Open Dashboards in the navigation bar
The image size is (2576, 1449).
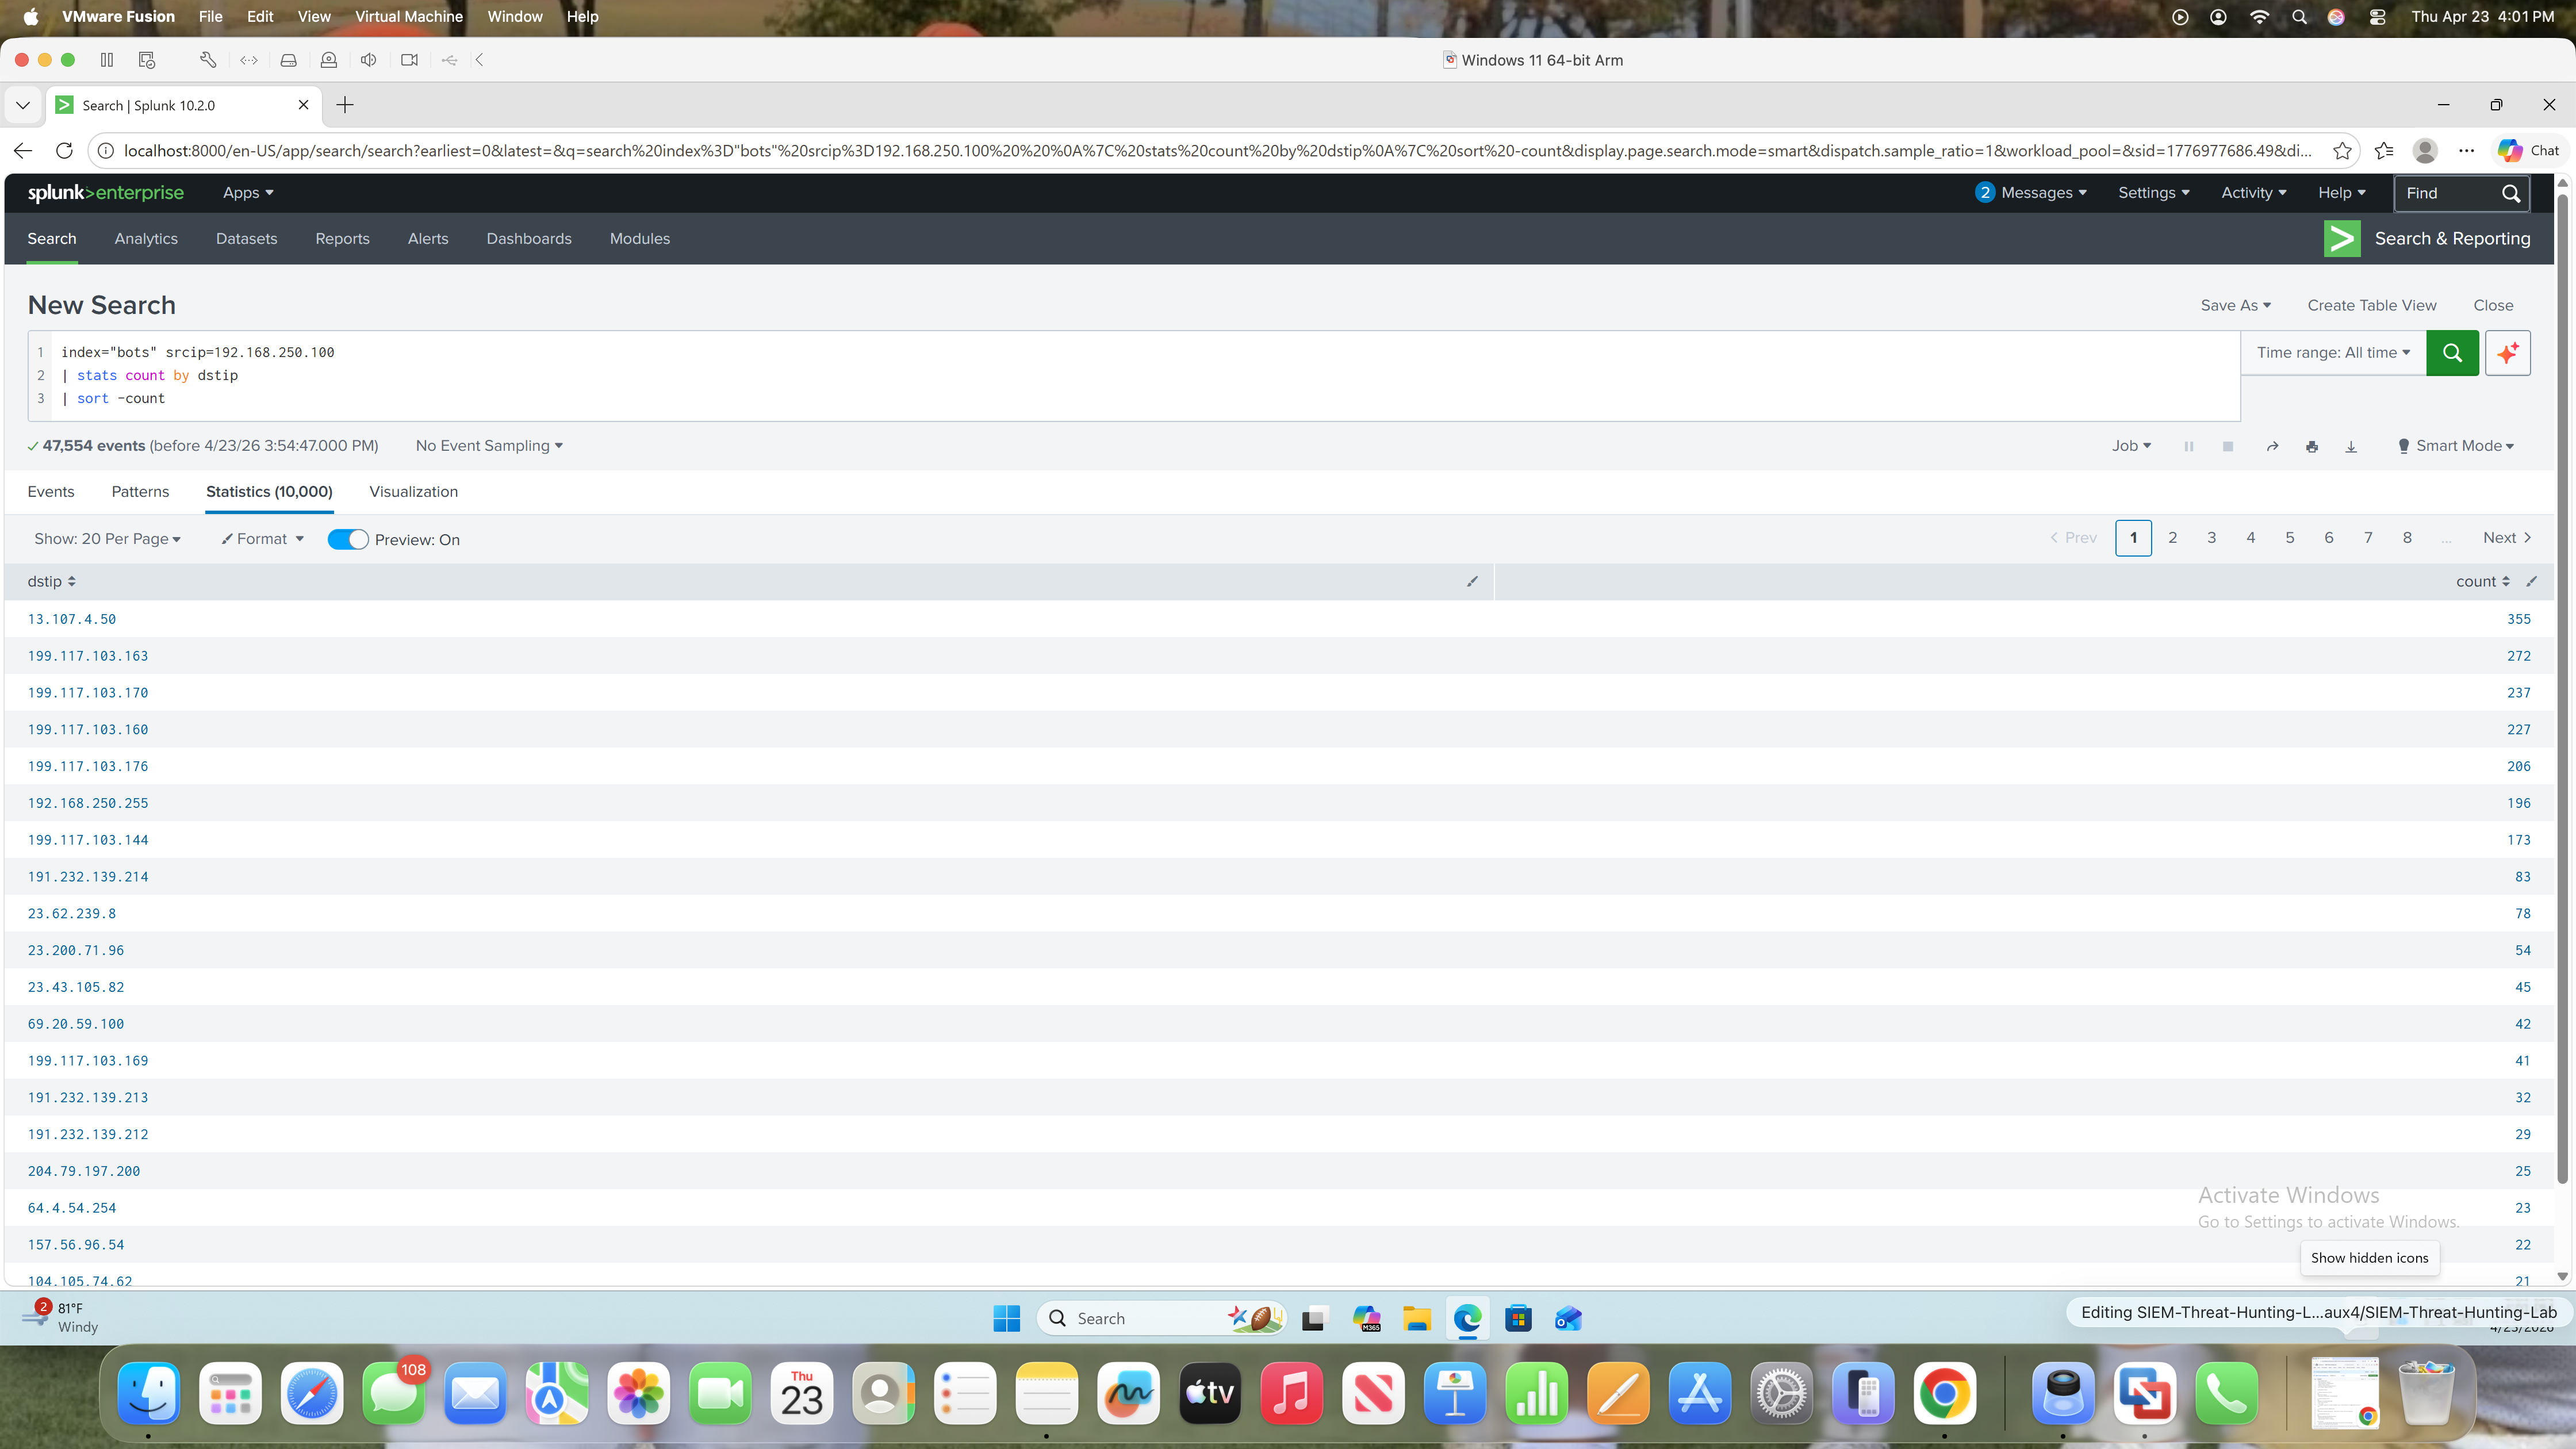click(529, 239)
